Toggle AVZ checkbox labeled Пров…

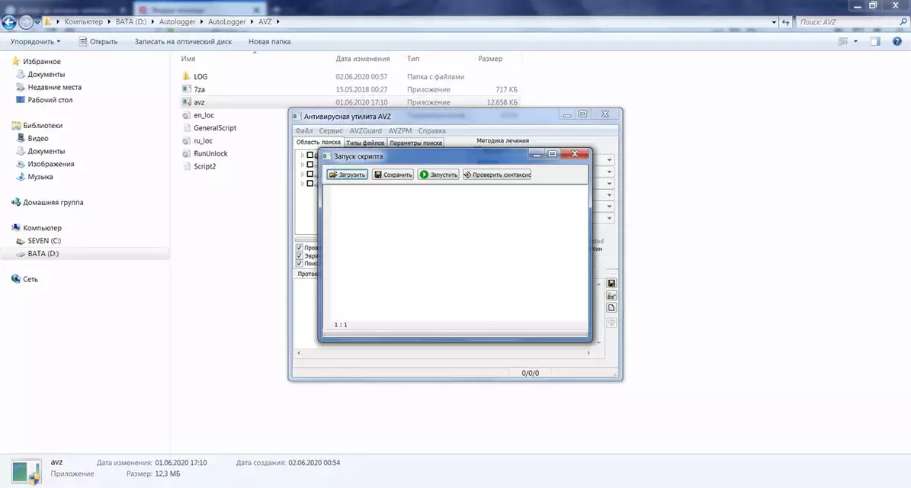[x=299, y=248]
